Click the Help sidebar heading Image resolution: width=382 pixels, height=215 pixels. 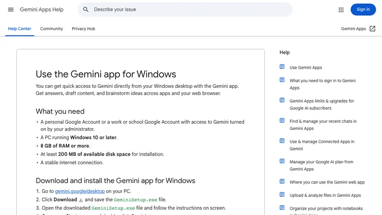pos(285,53)
